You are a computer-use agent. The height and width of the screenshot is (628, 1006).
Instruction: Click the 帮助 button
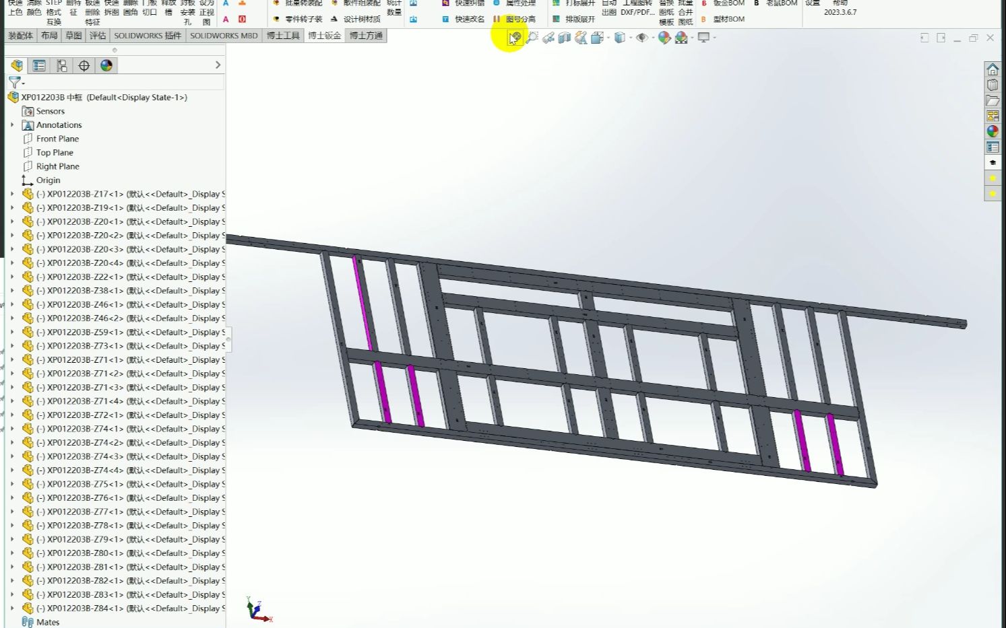pyautogui.click(x=839, y=3)
